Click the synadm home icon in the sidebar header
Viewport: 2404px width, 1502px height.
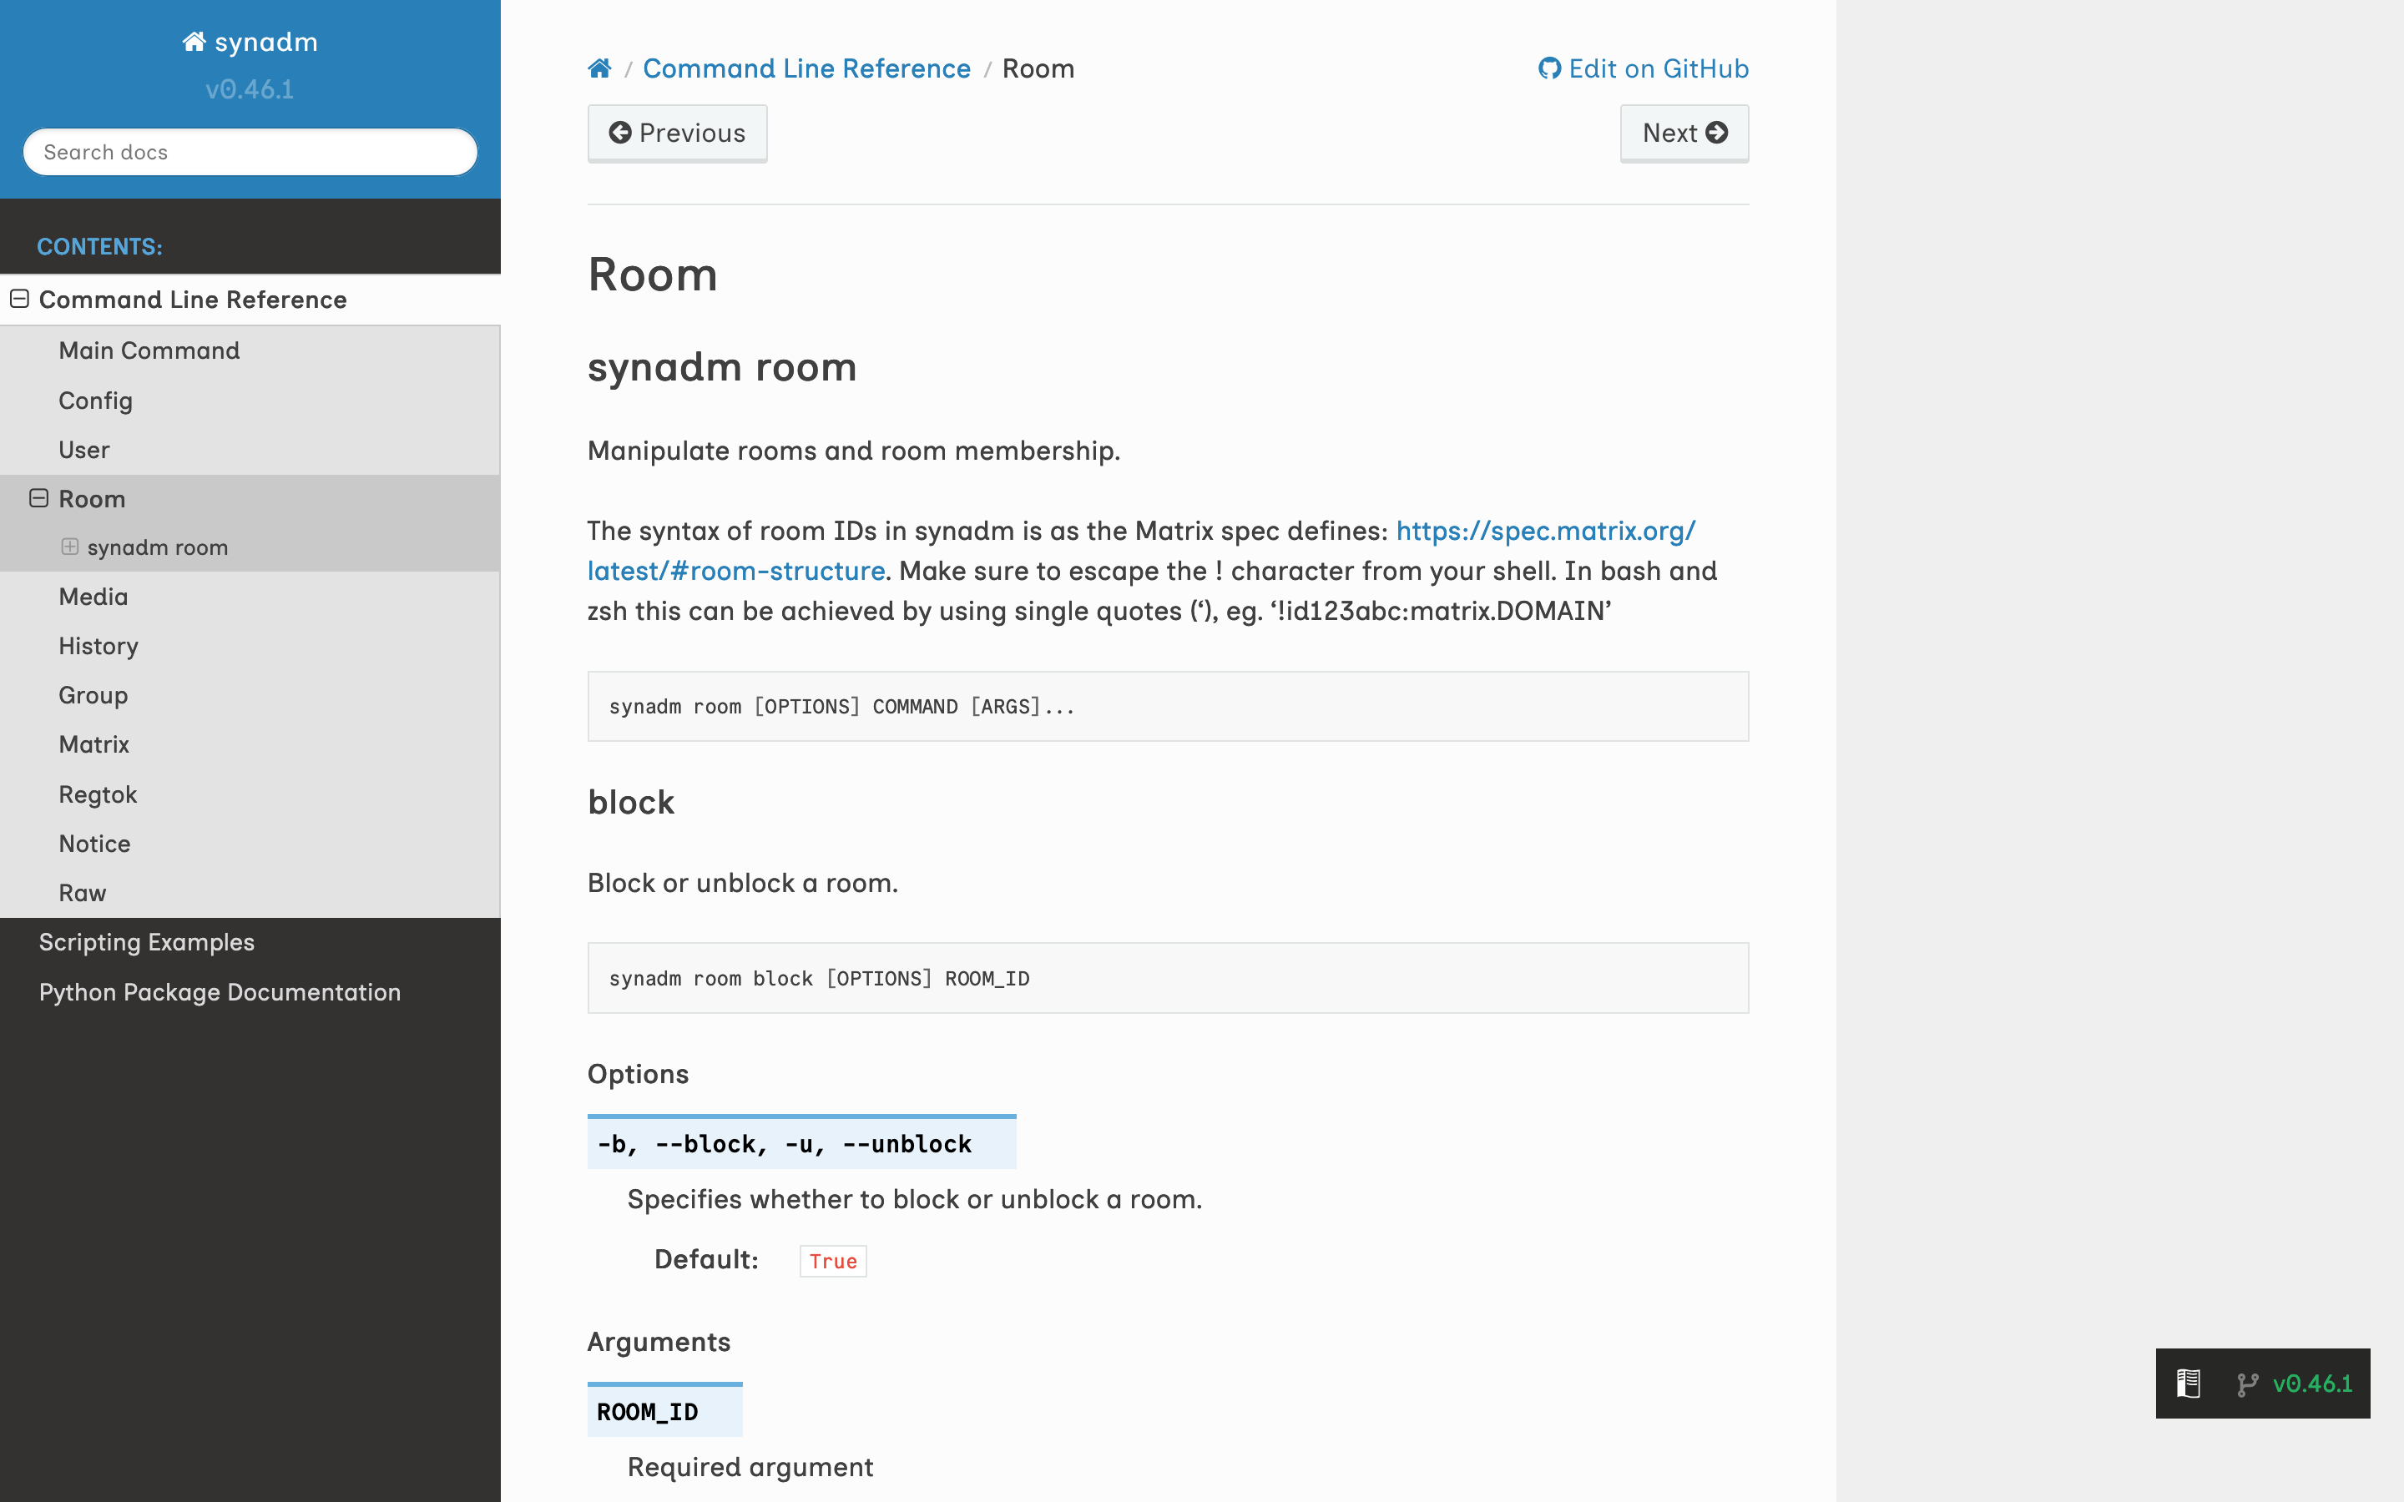click(x=194, y=42)
